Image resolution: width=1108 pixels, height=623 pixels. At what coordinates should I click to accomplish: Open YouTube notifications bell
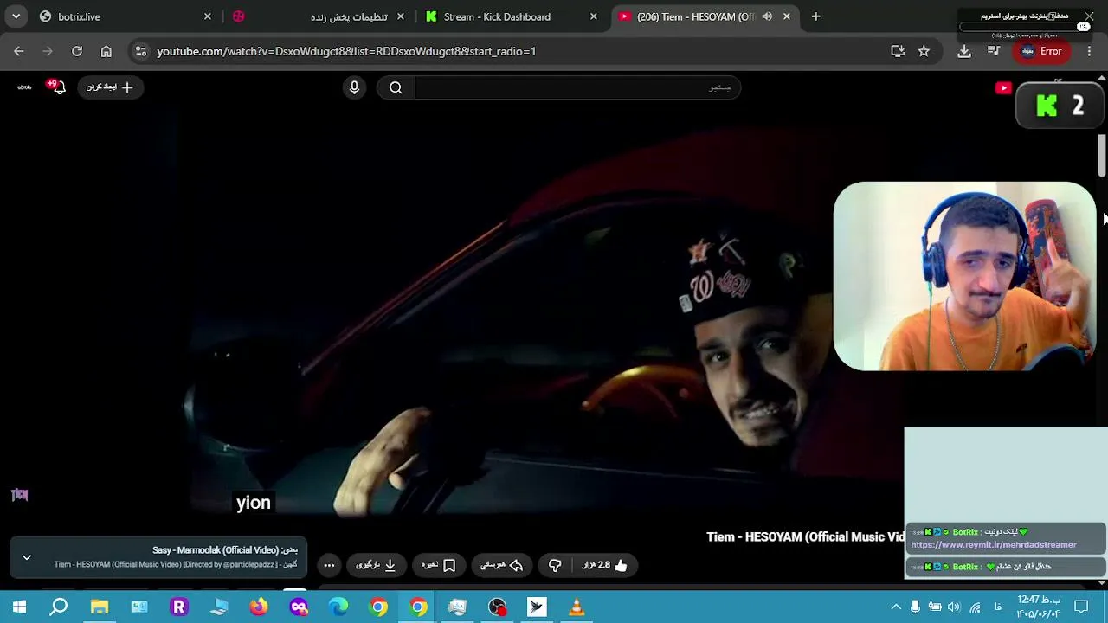(57, 87)
